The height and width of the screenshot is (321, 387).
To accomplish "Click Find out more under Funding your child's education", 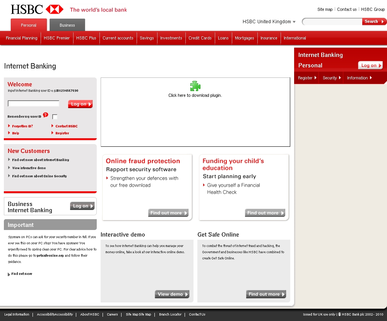I will click(x=265, y=213).
